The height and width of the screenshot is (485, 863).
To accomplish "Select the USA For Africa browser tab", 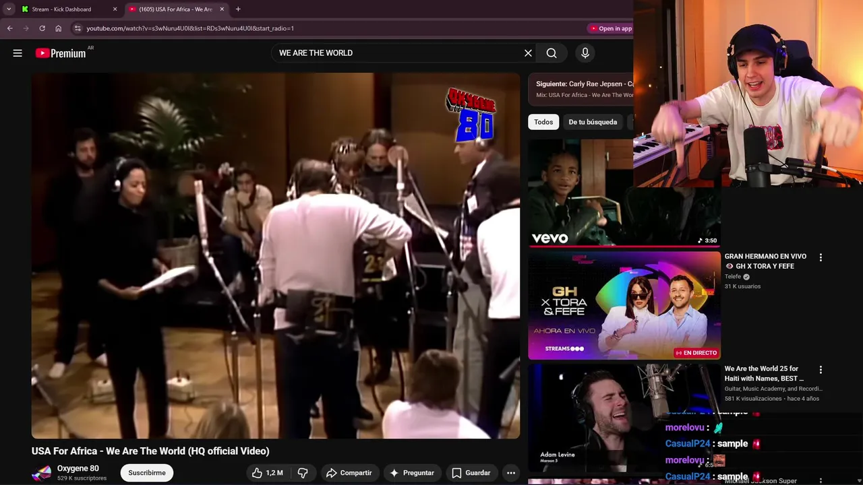I will (177, 9).
